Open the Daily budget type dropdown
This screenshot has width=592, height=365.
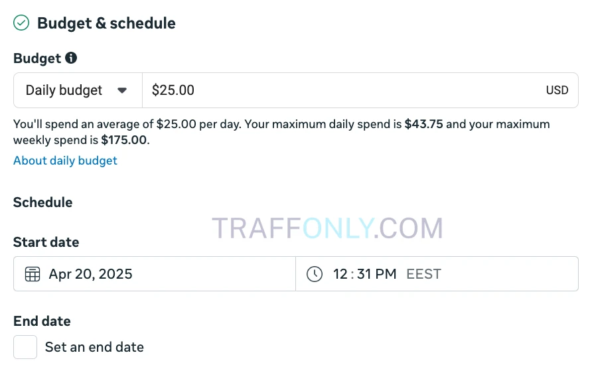click(x=77, y=90)
